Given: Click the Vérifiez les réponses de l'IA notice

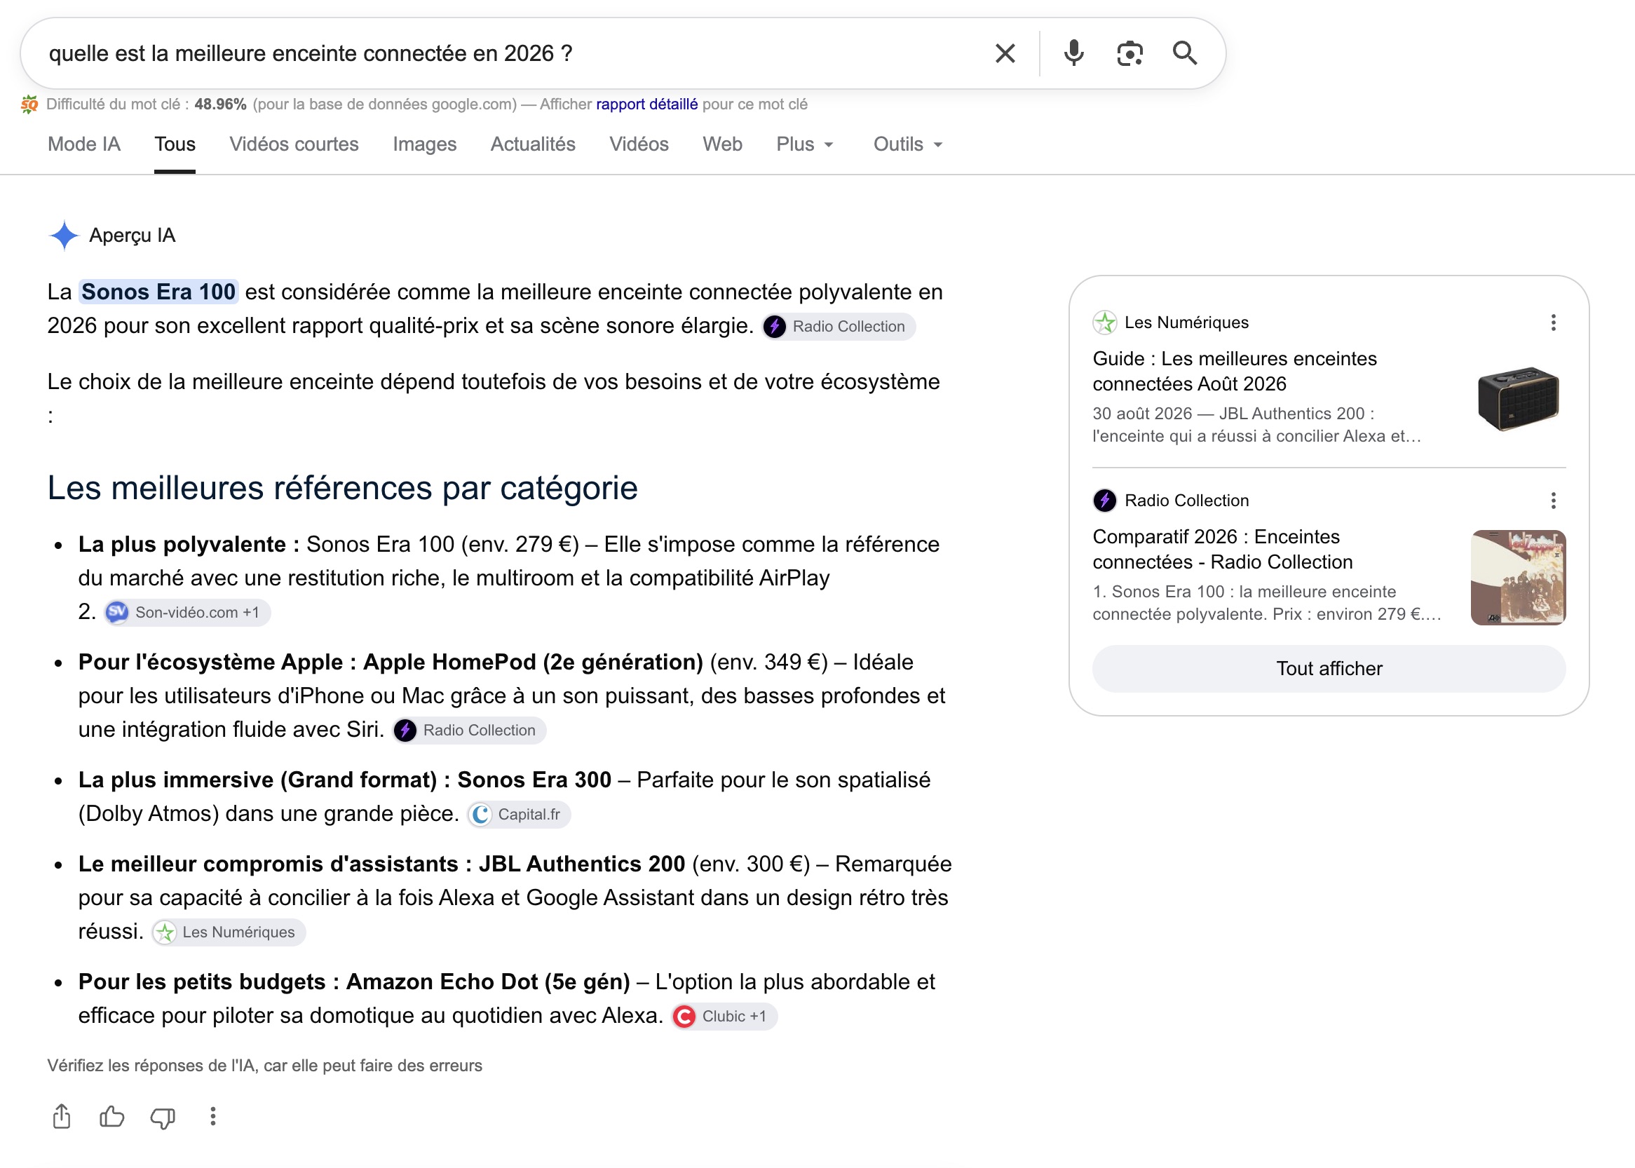Looking at the screenshot, I should click(x=265, y=1066).
